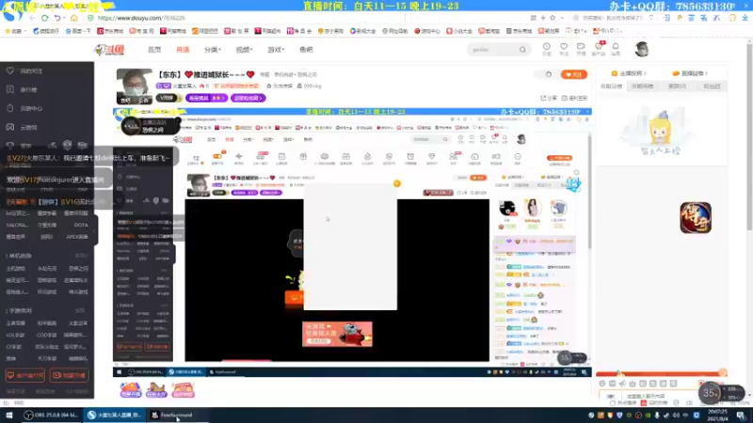Open the notification center on the taskbar

741,415
